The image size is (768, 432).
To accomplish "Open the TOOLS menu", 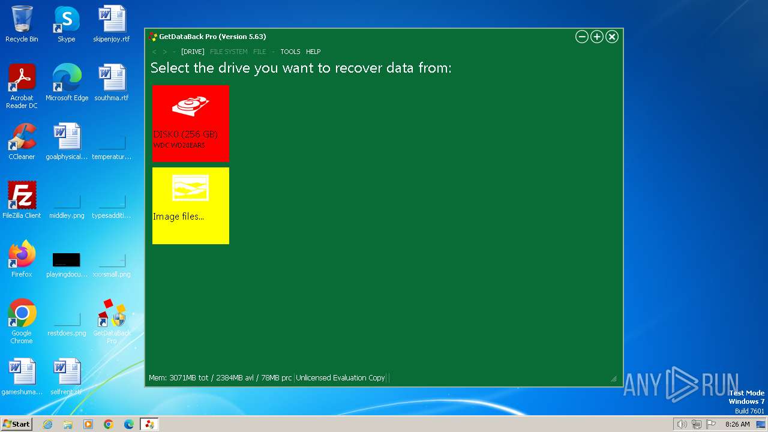I will (x=290, y=52).
